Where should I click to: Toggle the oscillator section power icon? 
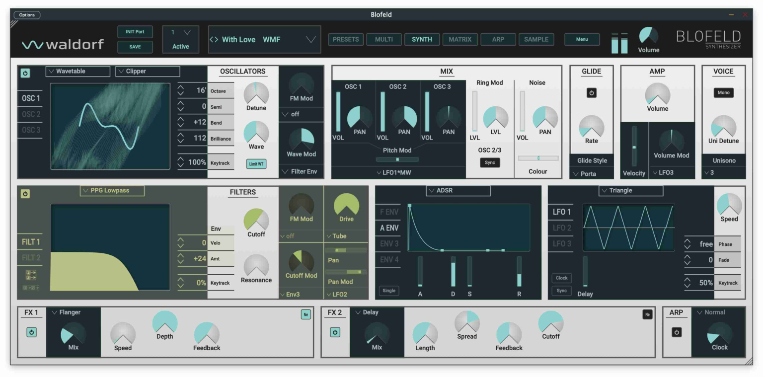click(x=25, y=73)
